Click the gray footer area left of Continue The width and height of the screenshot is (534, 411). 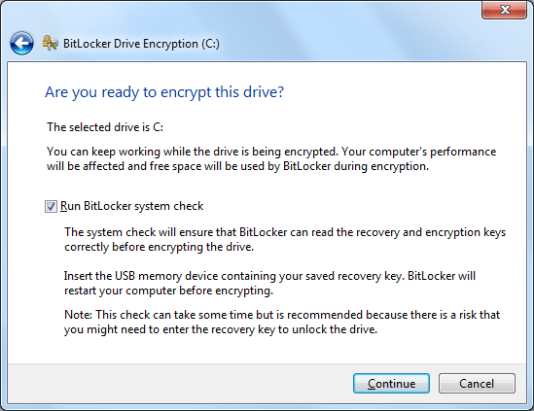pos(181,384)
